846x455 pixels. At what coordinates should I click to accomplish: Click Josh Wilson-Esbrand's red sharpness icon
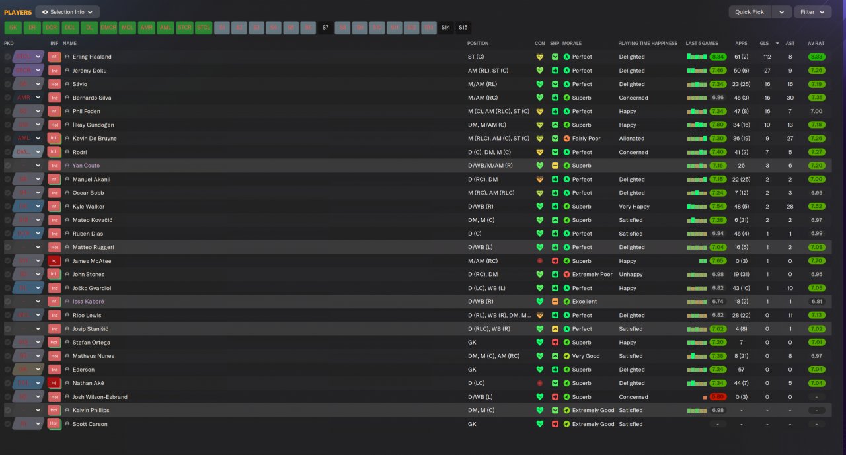pos(555,397)
